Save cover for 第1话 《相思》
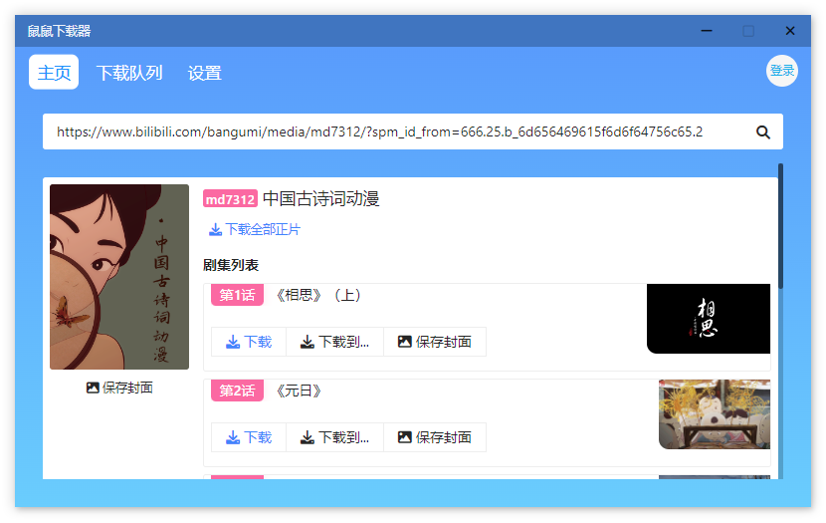 point(435,342)
